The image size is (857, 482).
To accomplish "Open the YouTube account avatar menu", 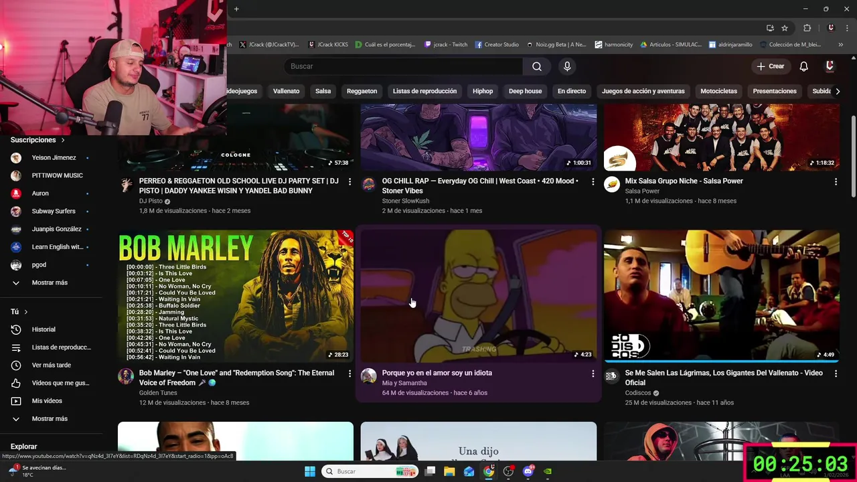I will (x=830, y=66).
